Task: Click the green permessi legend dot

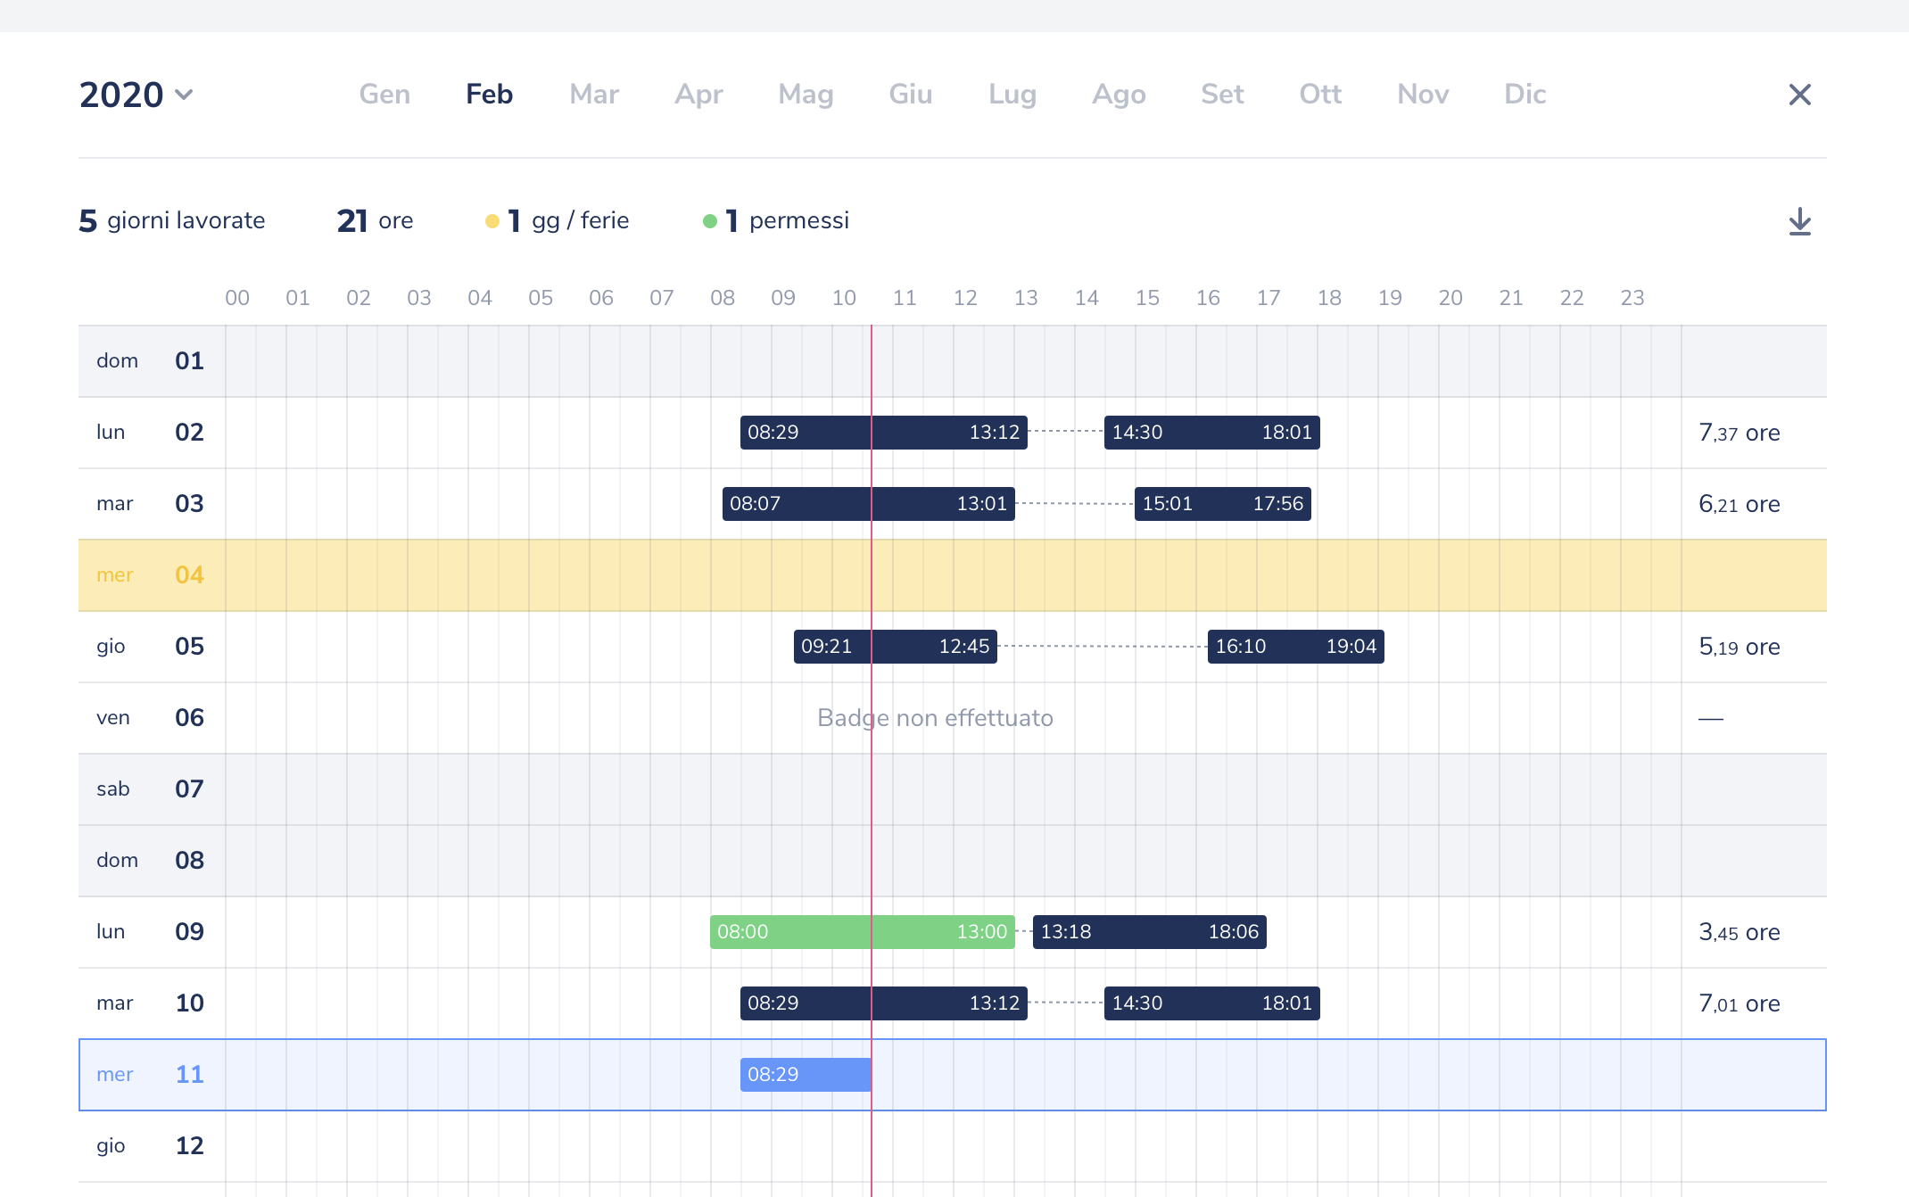Action: coord(710,221)
